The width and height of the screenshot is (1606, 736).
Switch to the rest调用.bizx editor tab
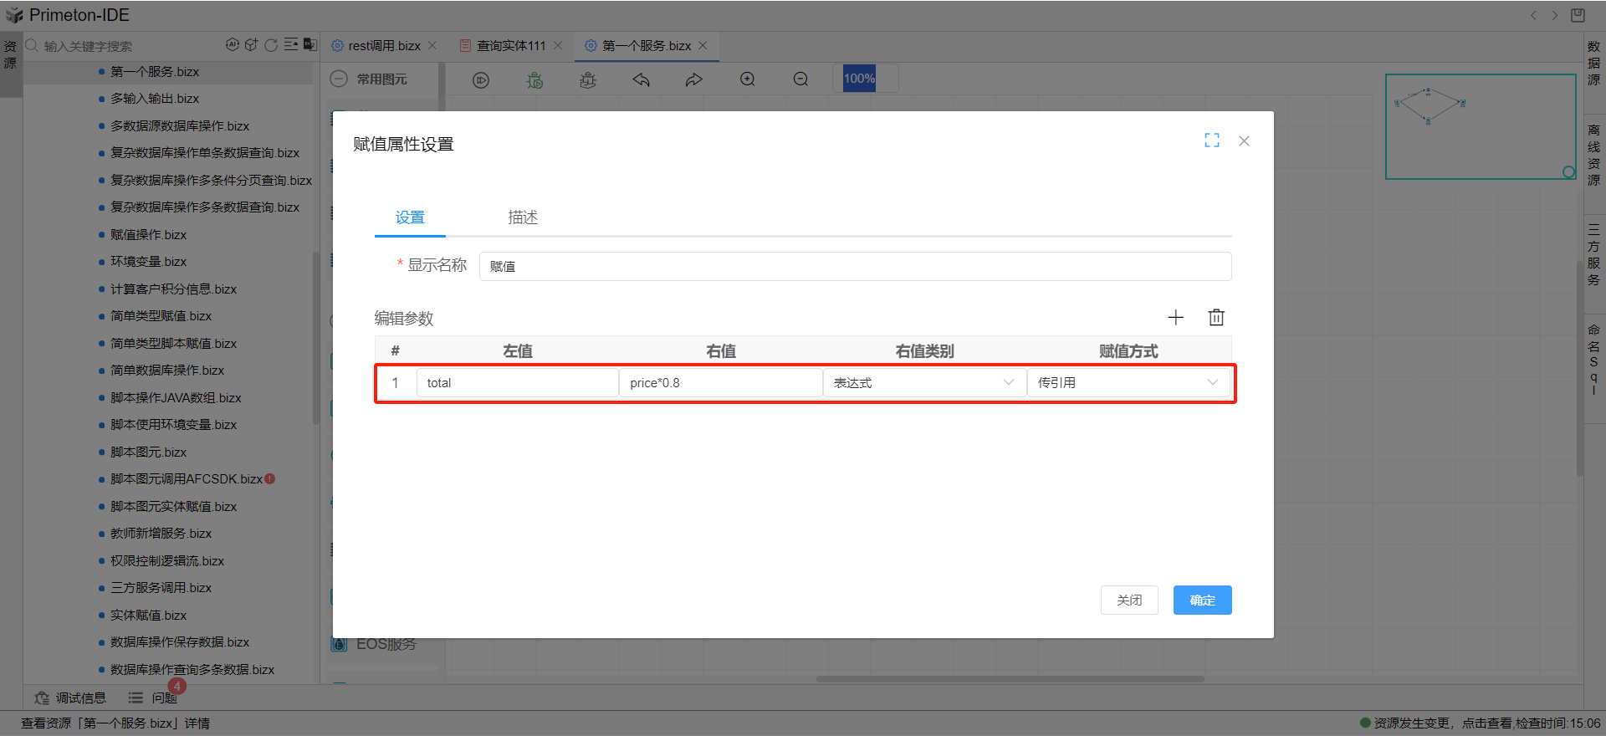tap(384, 46)
